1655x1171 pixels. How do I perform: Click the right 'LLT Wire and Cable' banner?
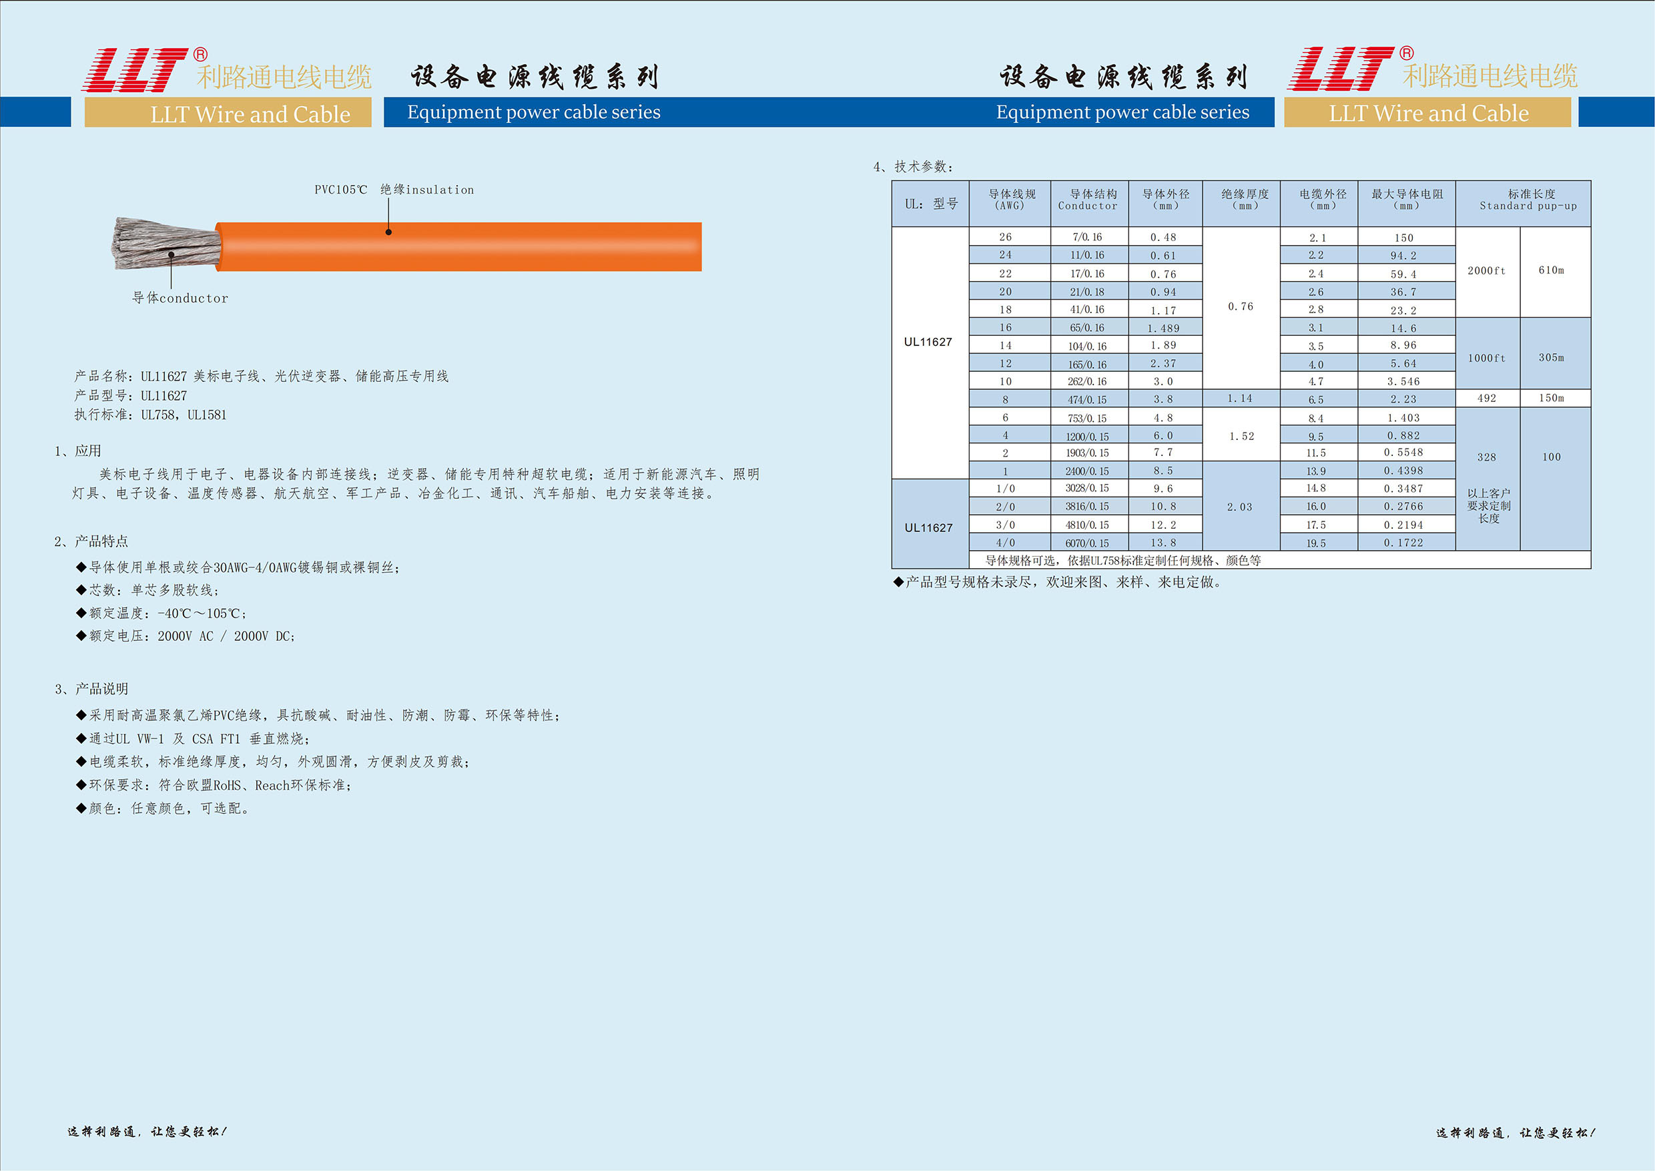(x=1428, y=113)
